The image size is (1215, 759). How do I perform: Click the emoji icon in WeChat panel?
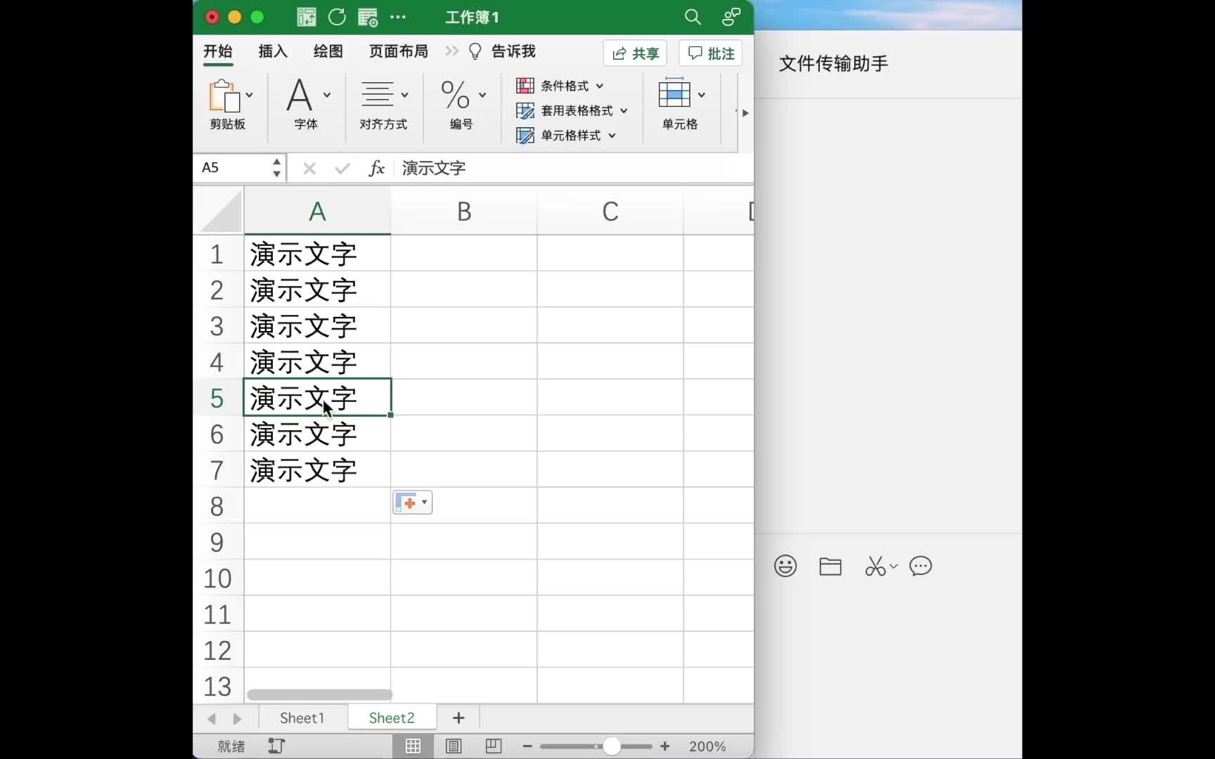tap(785, 566)
